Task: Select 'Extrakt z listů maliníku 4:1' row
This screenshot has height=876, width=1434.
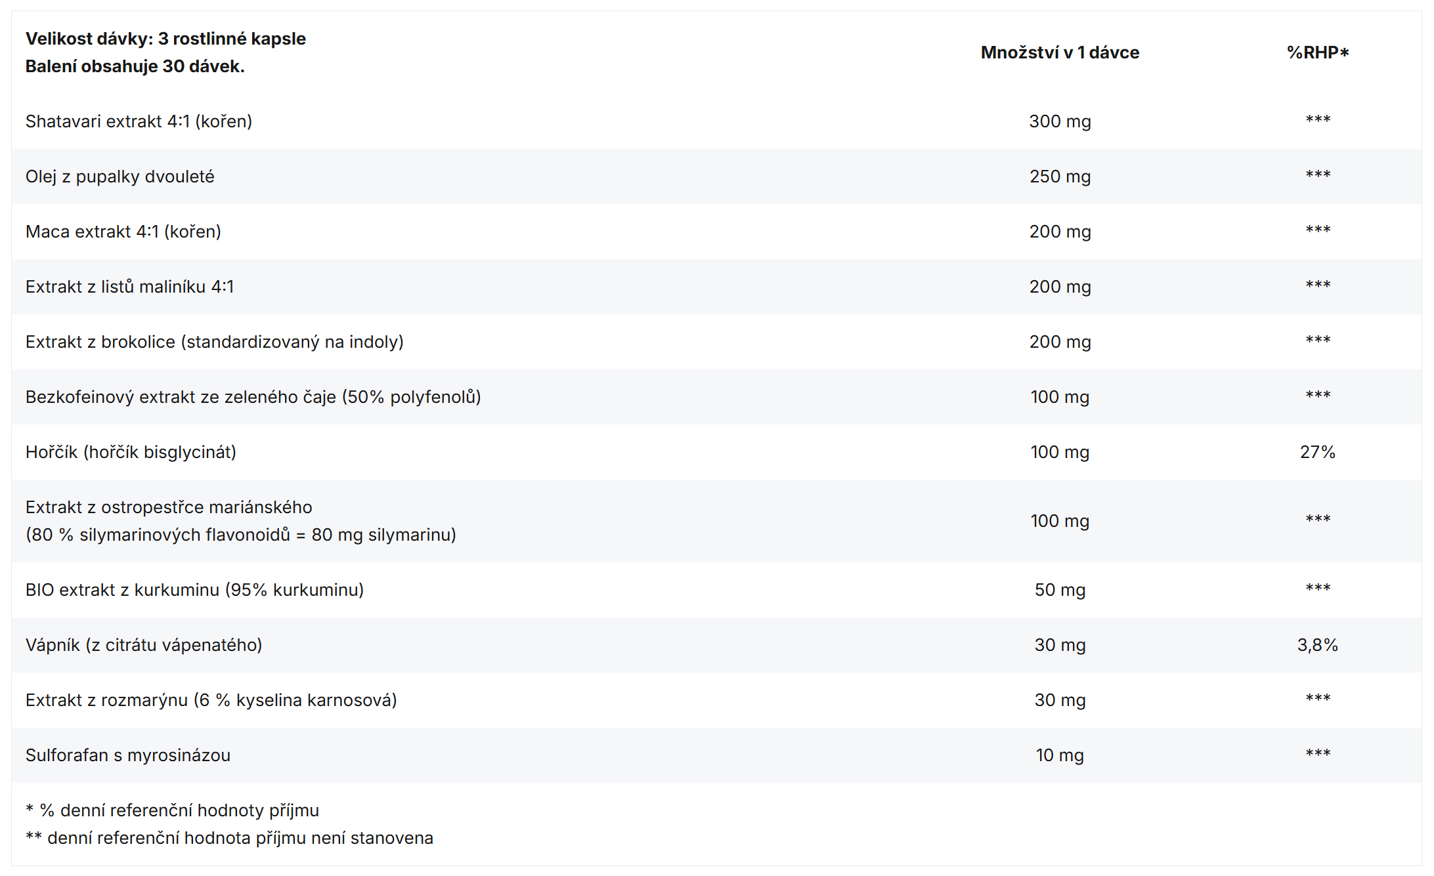Action: tap(129, 287)
